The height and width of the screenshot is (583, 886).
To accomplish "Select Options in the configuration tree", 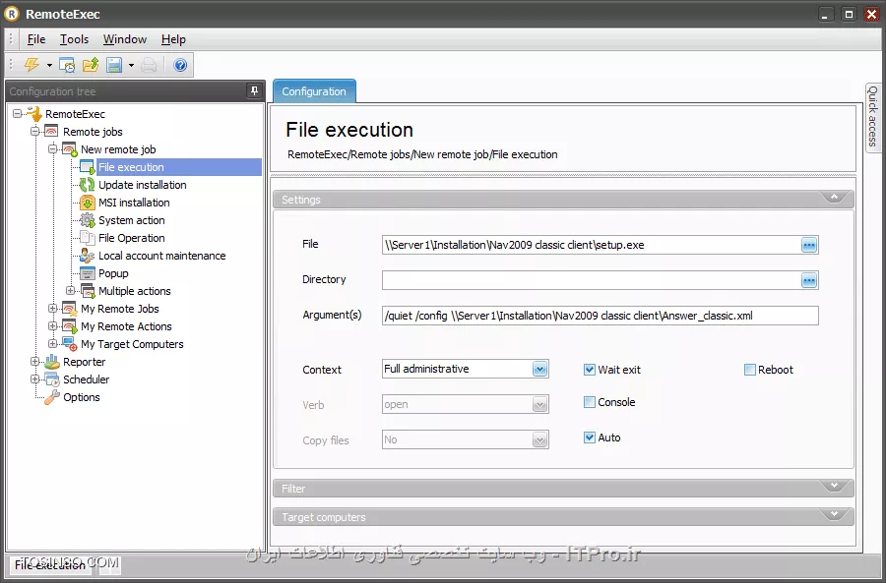I will 82,397.
